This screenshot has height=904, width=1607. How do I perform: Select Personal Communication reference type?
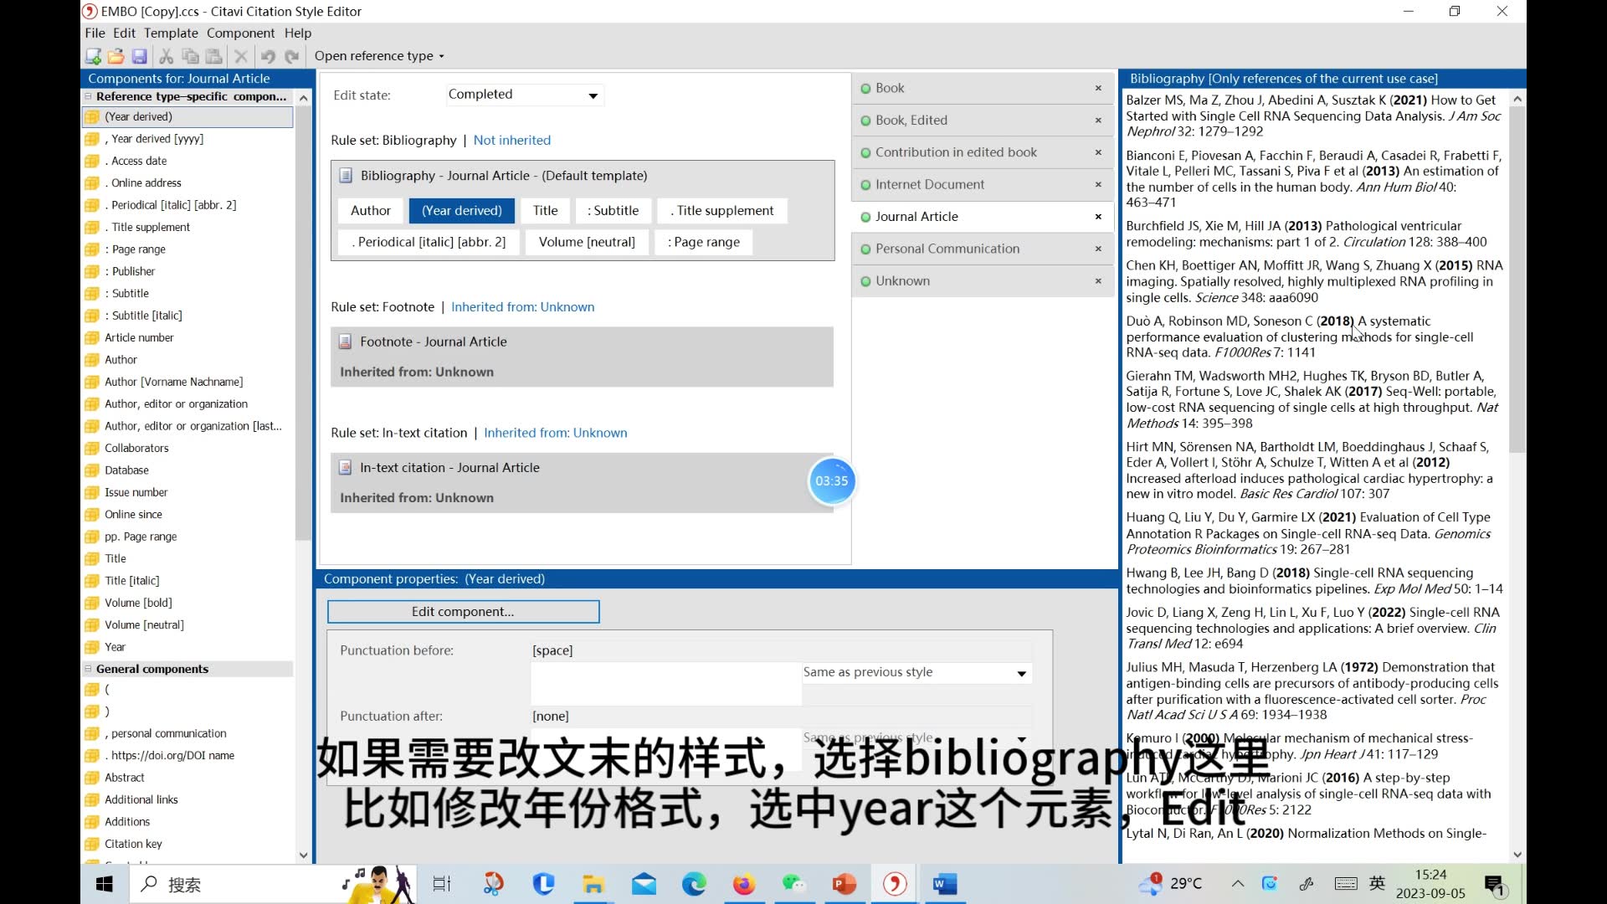(x=947, y=249)
